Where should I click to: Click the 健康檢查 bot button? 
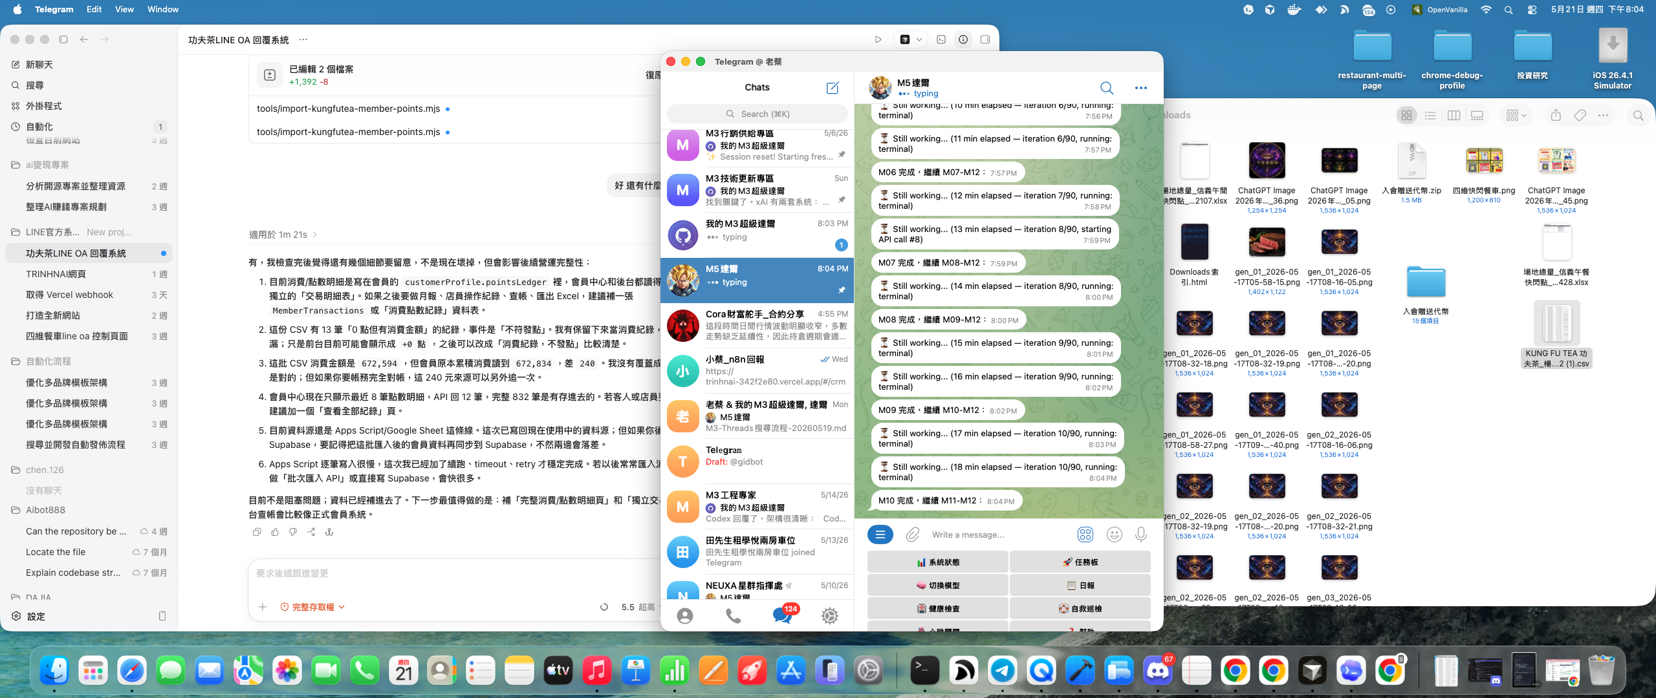tap(937, 609)
